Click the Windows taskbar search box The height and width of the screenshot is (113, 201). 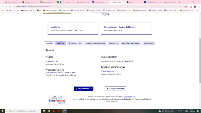pyautogui.click(x=23, y=111)
